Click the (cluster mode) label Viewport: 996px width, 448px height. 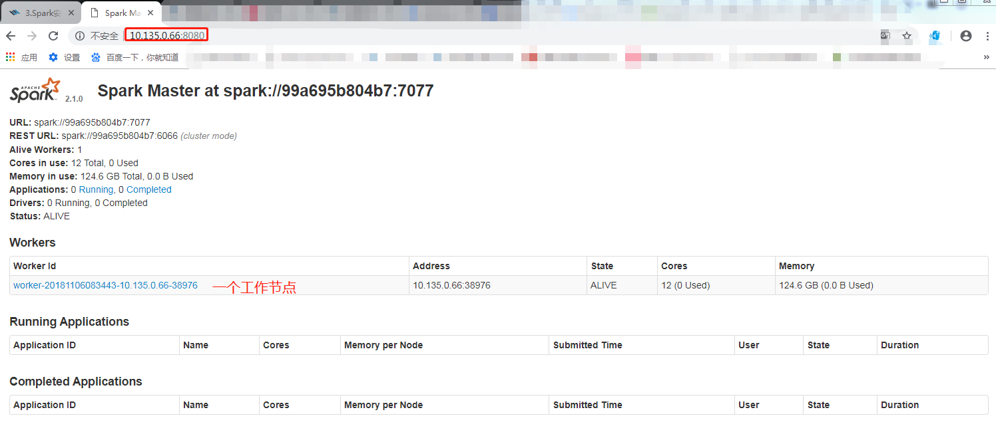(208, 136)
